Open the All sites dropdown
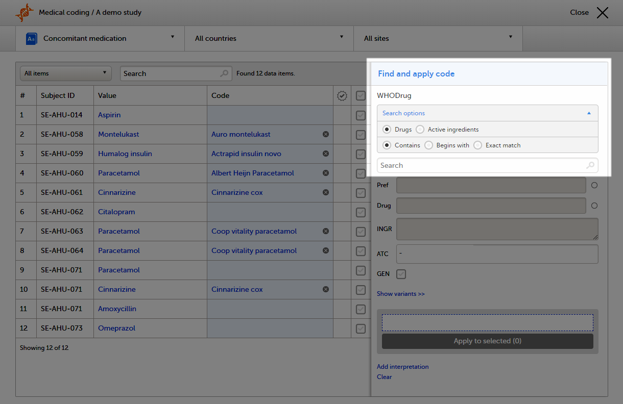623x404 pixels. tap(438, 38)
